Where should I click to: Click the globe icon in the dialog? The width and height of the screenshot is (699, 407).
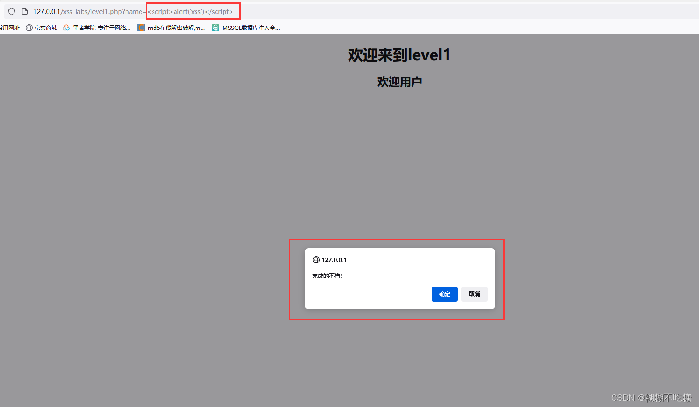[316, 260]
